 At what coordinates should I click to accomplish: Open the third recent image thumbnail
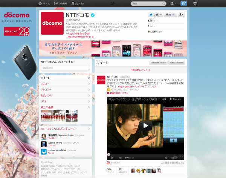(72, 116)
